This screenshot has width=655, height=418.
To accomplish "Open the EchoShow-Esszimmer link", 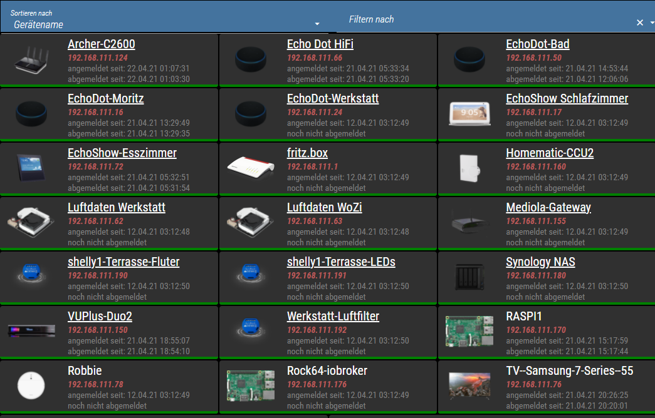I will (122, 153).
